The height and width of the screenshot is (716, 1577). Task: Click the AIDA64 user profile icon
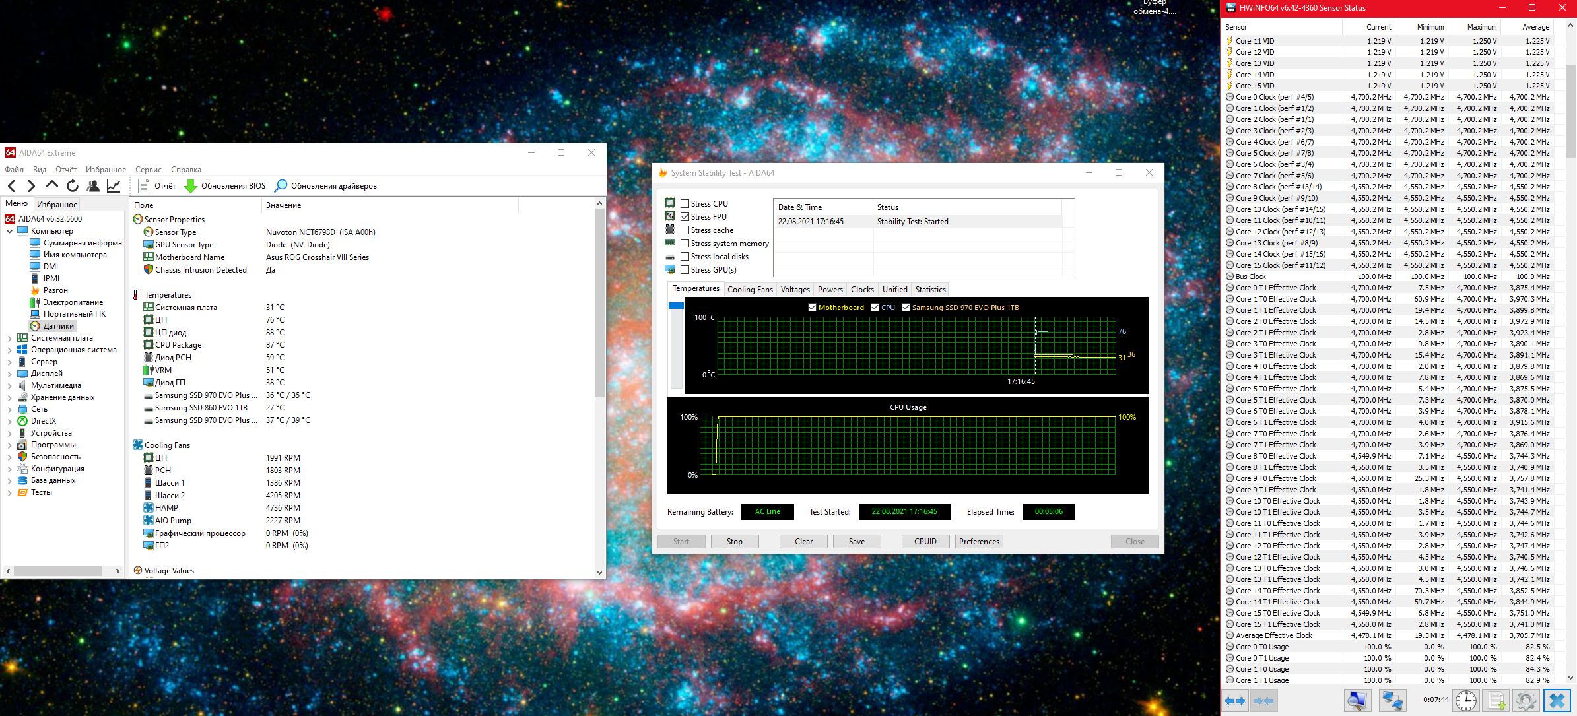(93, 186)
